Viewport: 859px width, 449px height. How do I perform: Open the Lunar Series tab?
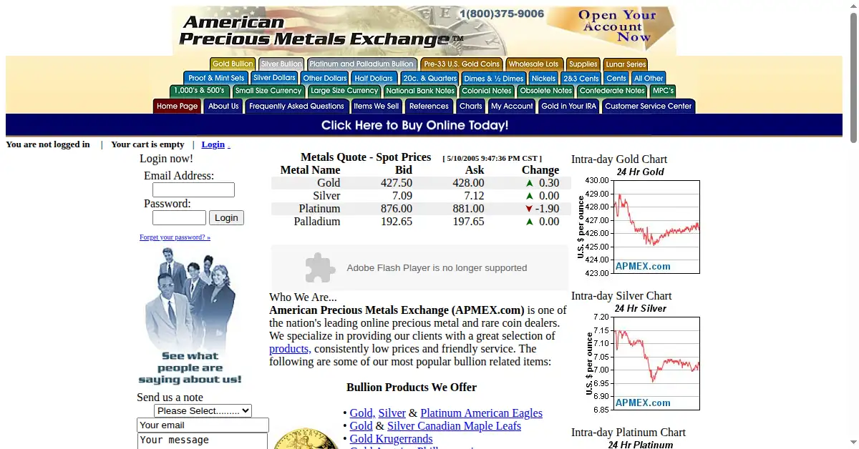[x=626, y=64]
